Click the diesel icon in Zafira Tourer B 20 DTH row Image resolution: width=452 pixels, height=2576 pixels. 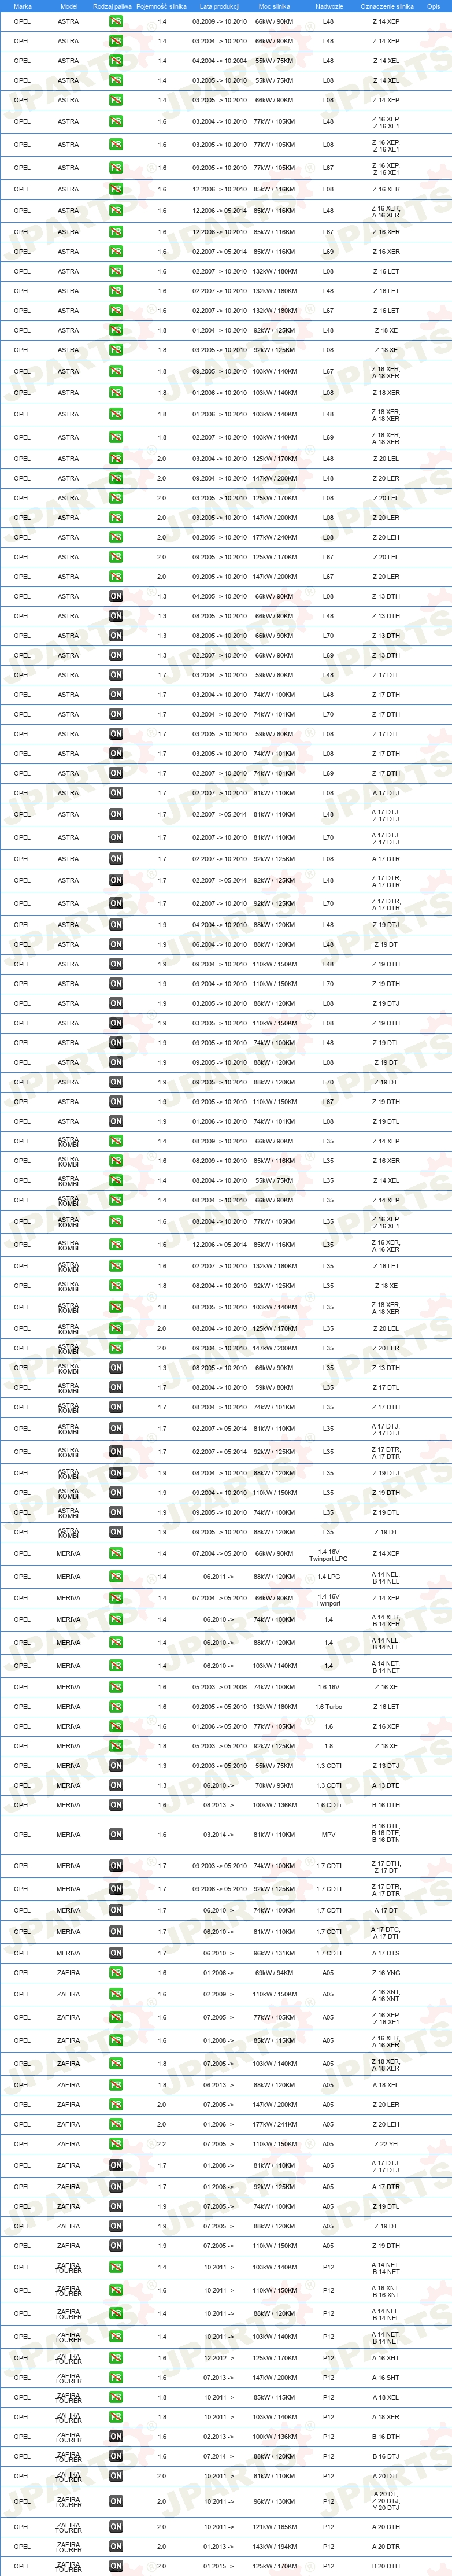(x=116, y=2566)
